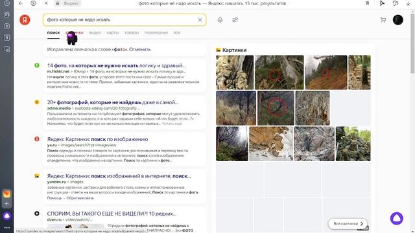Open the tabs panel icon in sidebar
The width and height of the screenshot is (415, 233).
tap(7, 15)
